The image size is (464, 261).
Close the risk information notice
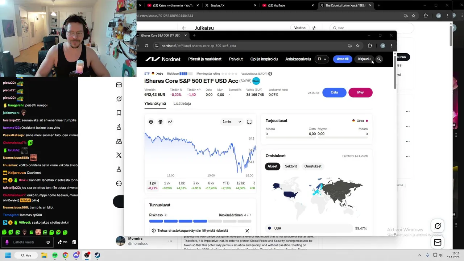pyautogui.click(x=247, y=231)
